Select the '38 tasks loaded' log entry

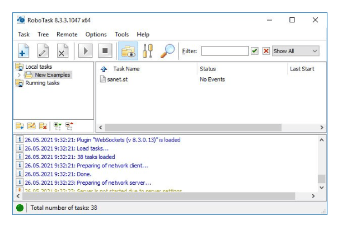click(x=70, y=157)
